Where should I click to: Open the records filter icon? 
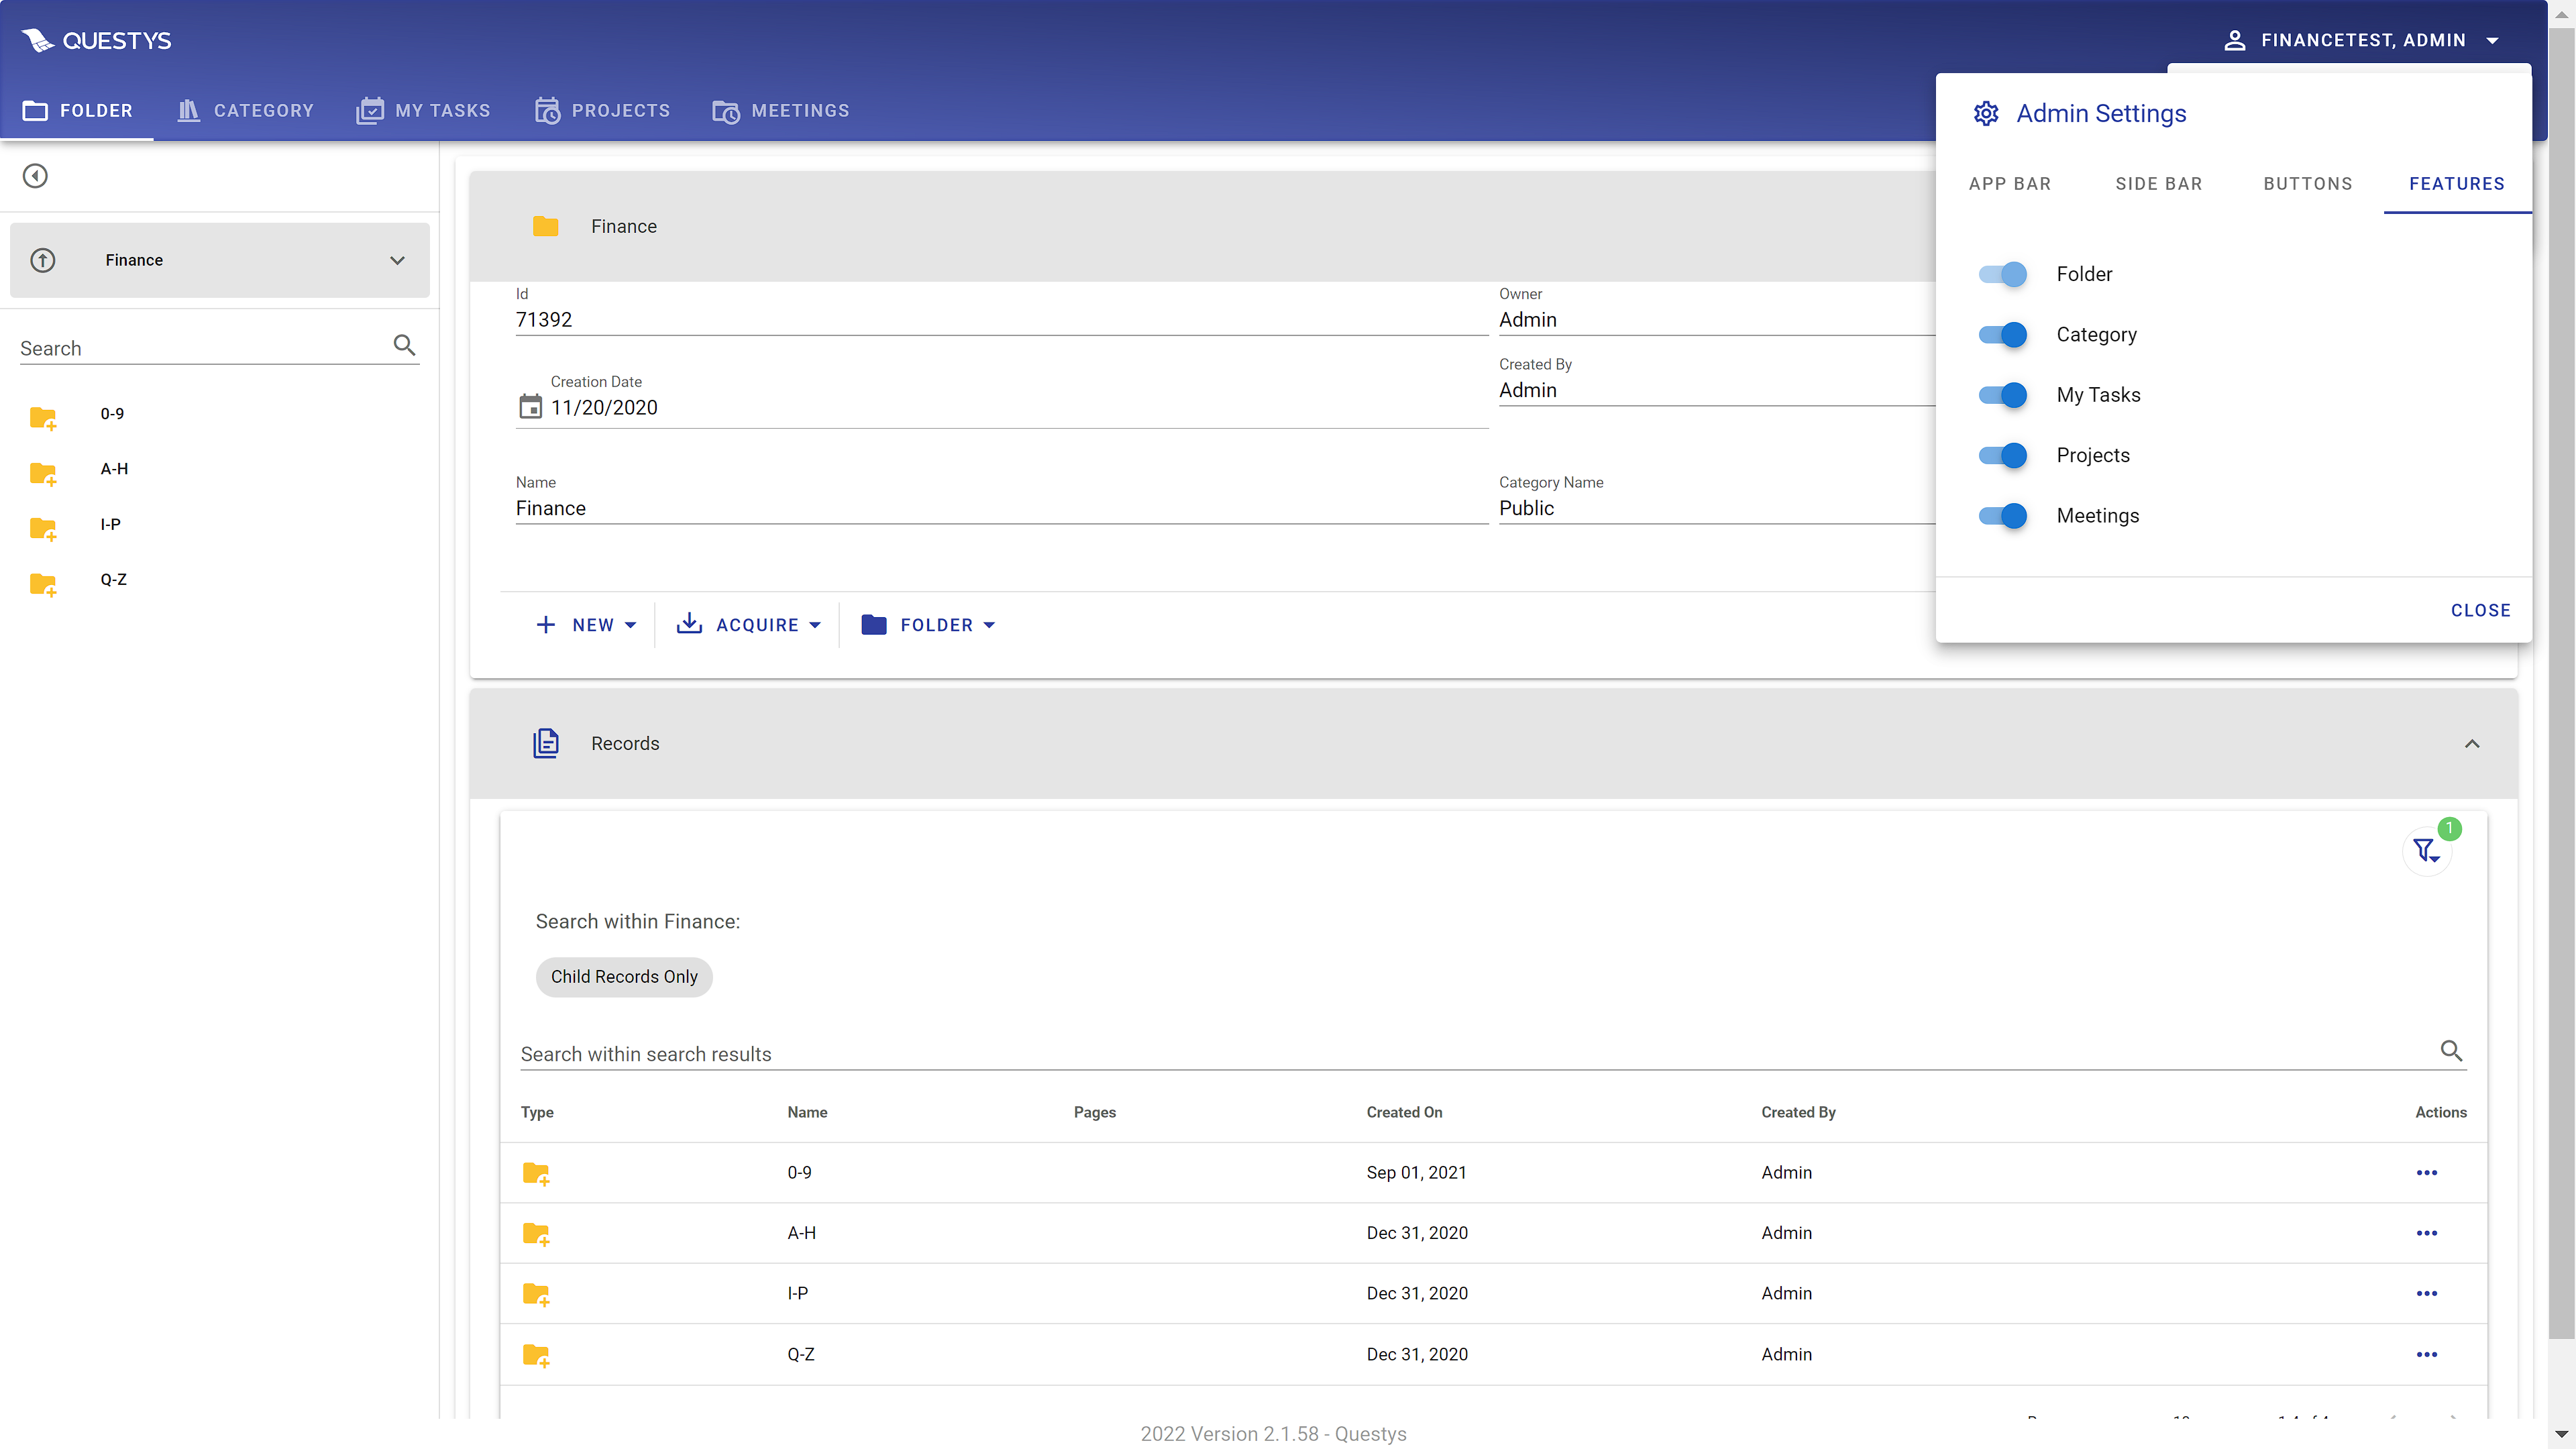click(x=2426, y=851)
